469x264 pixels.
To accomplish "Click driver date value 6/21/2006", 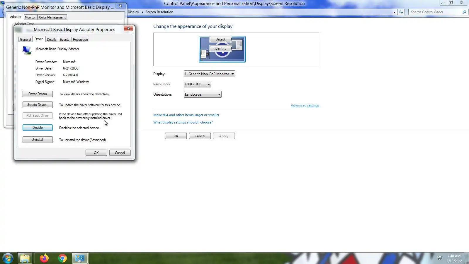I will coord(71,68).
